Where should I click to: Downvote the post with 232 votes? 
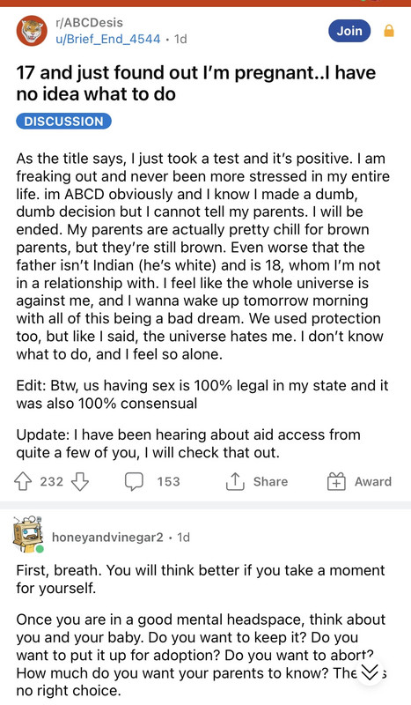[80, 482]
